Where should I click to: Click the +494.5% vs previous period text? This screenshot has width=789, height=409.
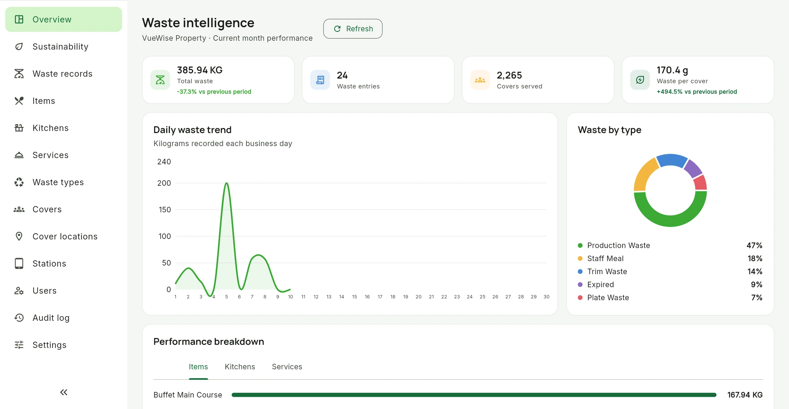pyautogui.click(x=697, y=92)
